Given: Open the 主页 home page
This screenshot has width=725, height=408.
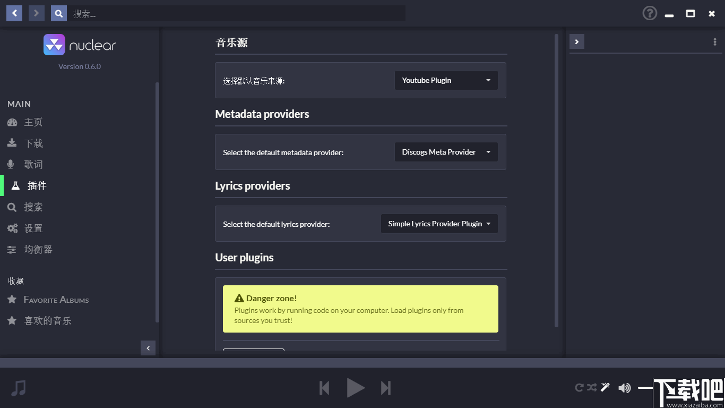Looking at the screenshot, I should (x=33, y=122).
